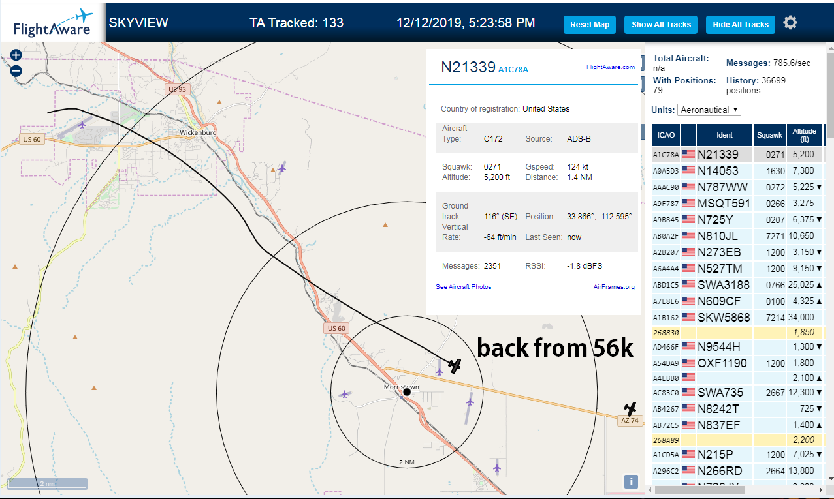
Task: Click Reset Map button
Action: pos(590,25)
